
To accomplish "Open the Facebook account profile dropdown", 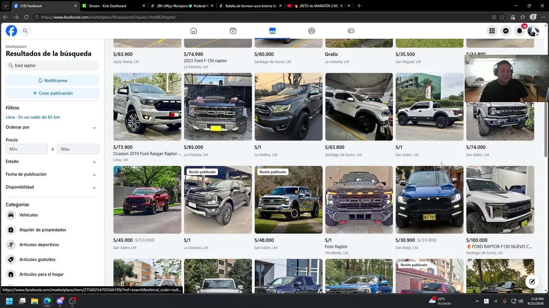I will 533,31.
